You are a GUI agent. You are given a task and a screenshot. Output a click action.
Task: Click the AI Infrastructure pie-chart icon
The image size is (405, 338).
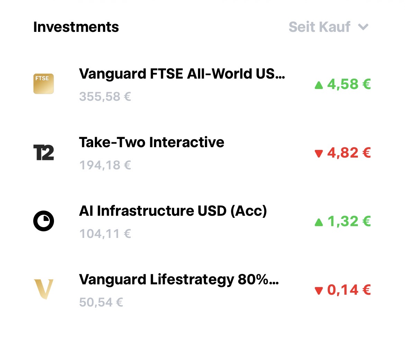click(44, 221)
